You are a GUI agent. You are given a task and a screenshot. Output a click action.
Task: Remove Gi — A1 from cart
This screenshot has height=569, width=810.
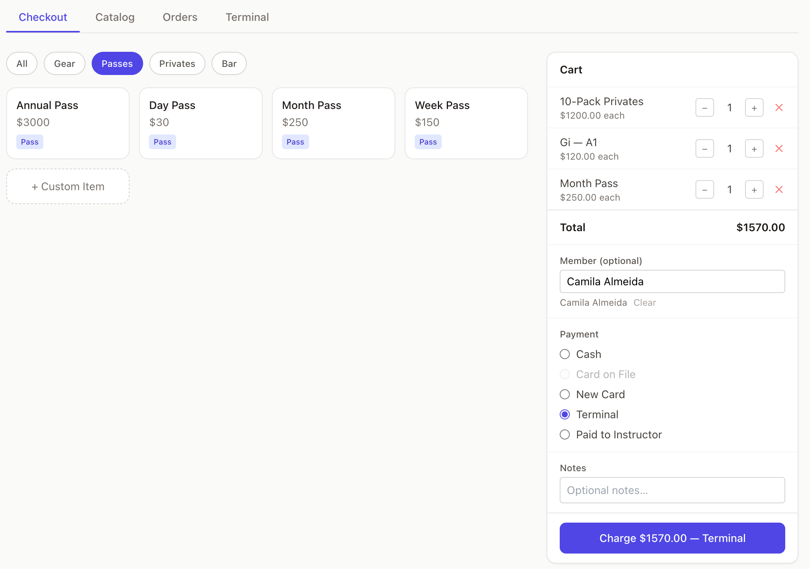[x=779, y=149]
